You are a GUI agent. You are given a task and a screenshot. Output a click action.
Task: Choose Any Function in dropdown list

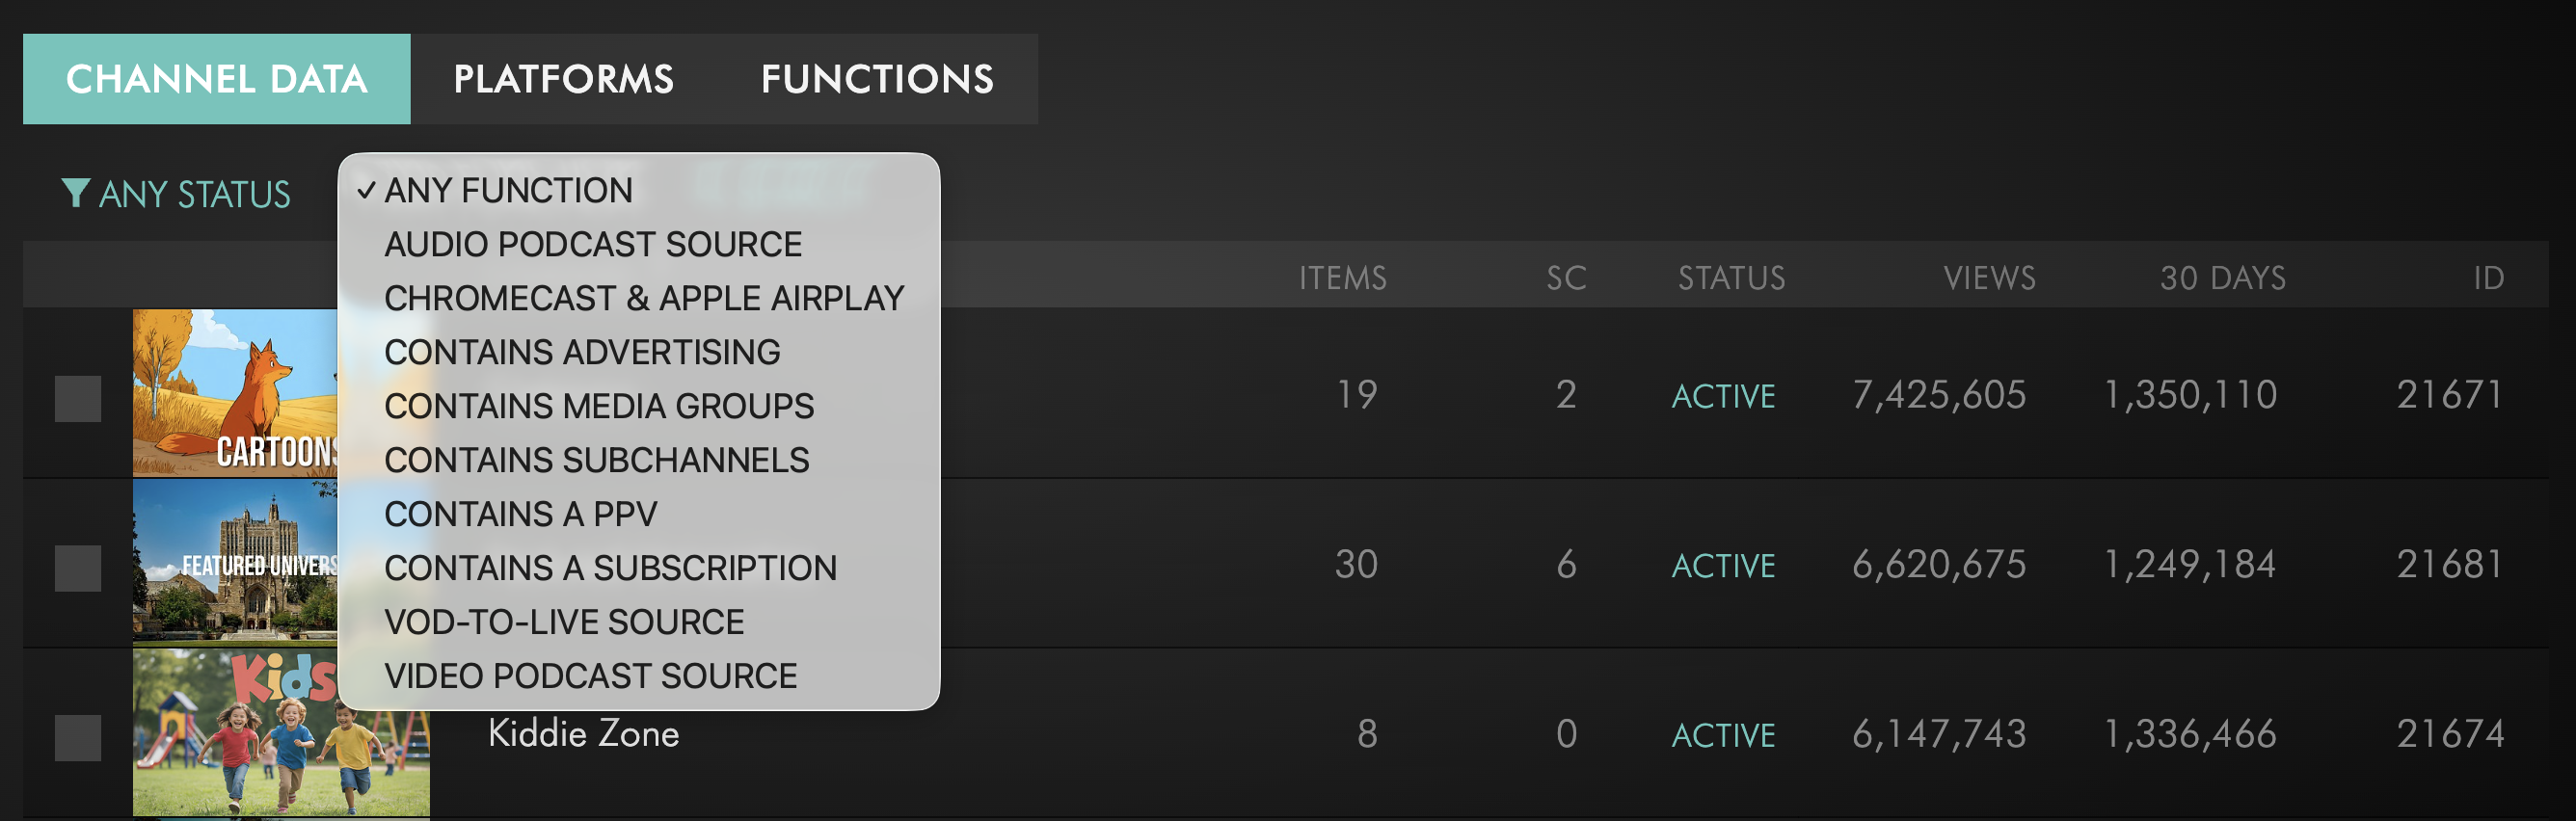[x=508, y=190]
